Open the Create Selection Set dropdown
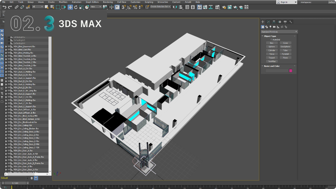The image size is (336, 189). [161, 7]
